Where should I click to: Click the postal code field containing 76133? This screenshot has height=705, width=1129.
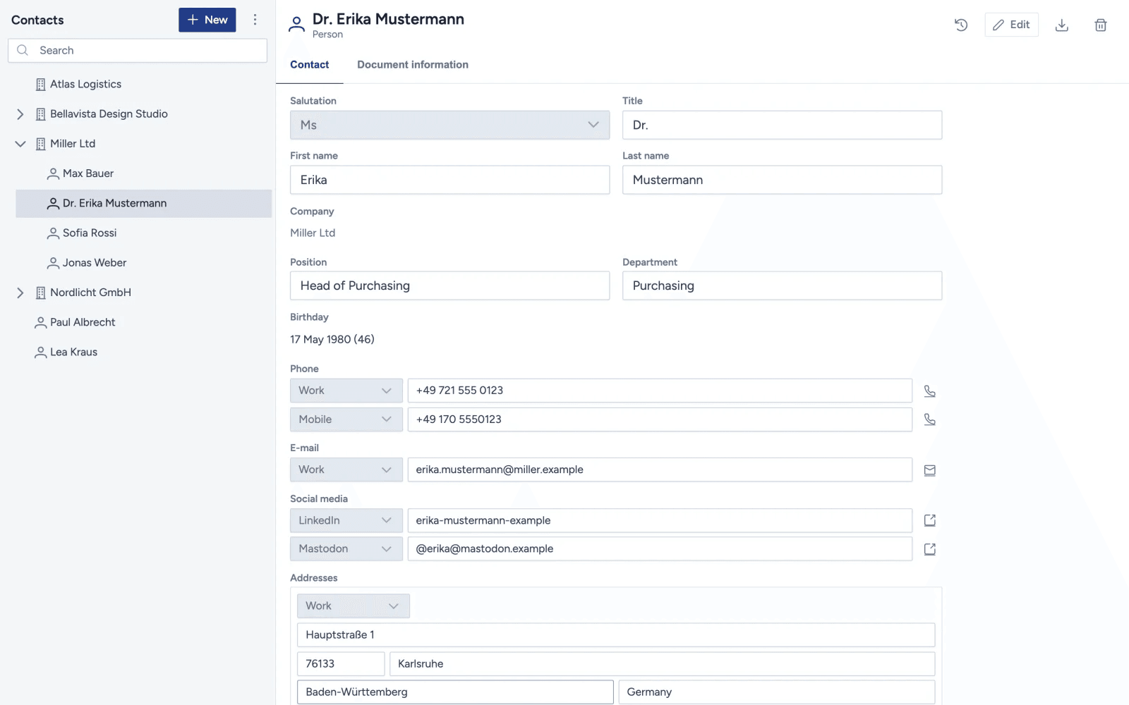(x=341, y=664)
